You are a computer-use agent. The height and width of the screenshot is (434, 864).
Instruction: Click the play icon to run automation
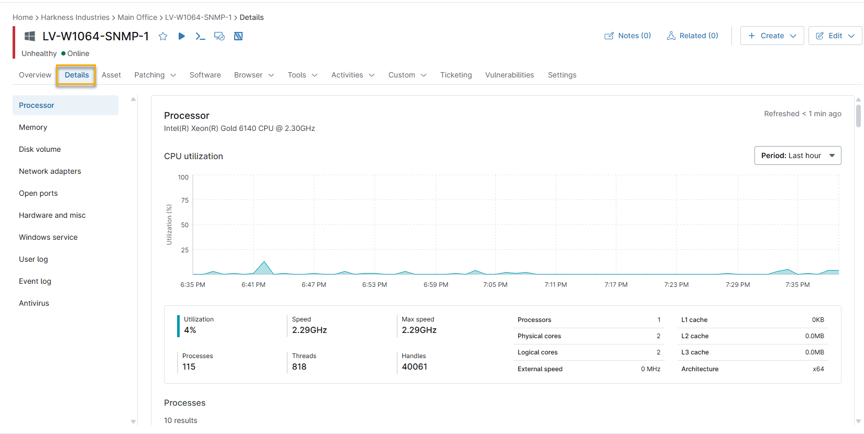click(x=181, y=36)
